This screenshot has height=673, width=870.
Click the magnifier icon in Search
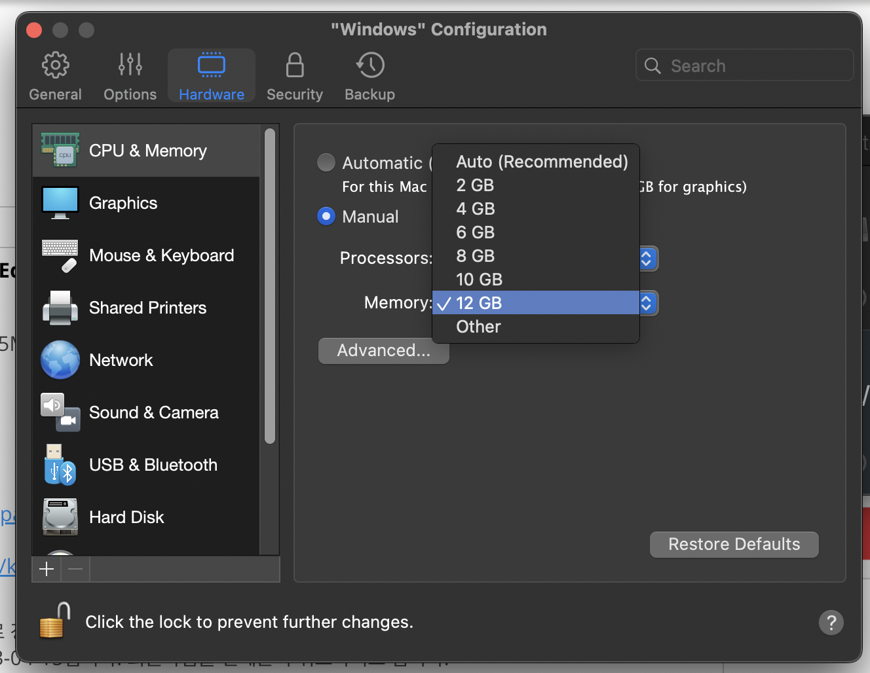tap(652, 65)
